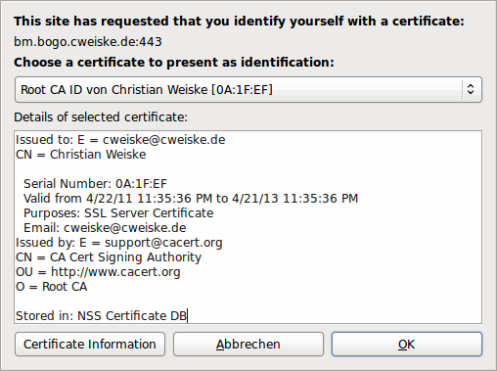
Task: Click the 'Issued to: E = cweiske@cweiske.de' line
Action: coord(120,140)
